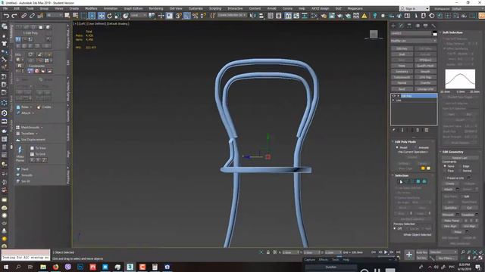Open the Customize menu

(x=196, y=8)
